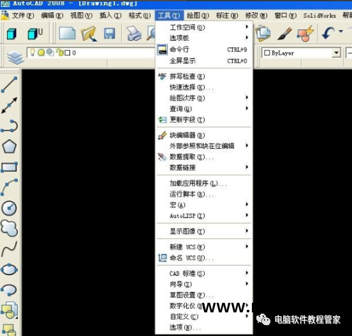Click the Open file folder icon
Image resolution: width=352 pixels, height=336 pixels.
(89, 34)
